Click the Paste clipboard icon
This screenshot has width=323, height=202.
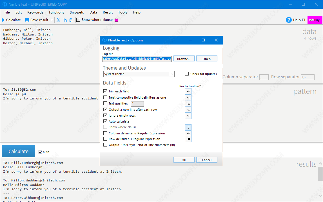click(x=71, y=20)
